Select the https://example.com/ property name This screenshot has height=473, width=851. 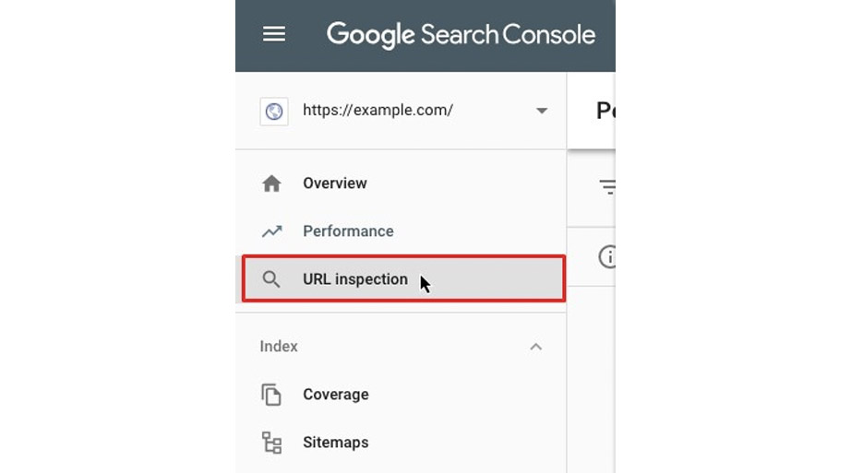point(378,111)
